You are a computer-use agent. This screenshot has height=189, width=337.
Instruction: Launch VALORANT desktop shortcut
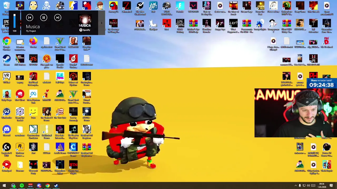(x=193, y=7)
